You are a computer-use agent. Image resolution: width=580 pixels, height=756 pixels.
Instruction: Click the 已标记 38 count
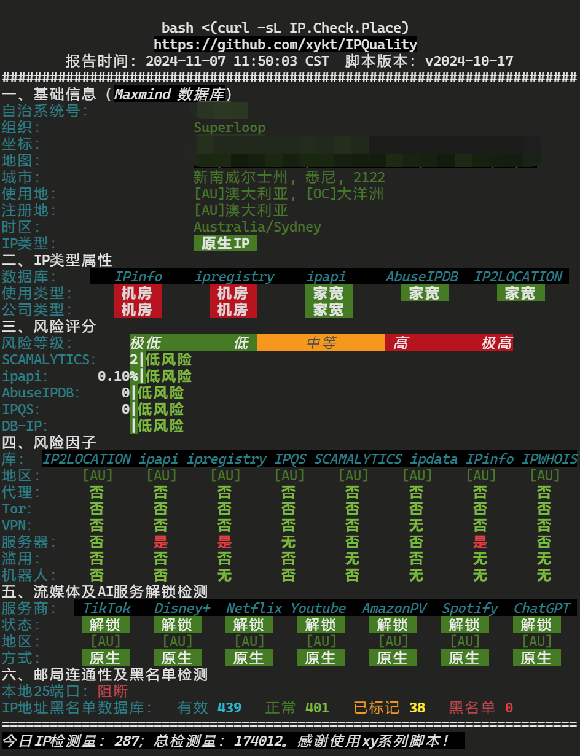tap(390, 707)
